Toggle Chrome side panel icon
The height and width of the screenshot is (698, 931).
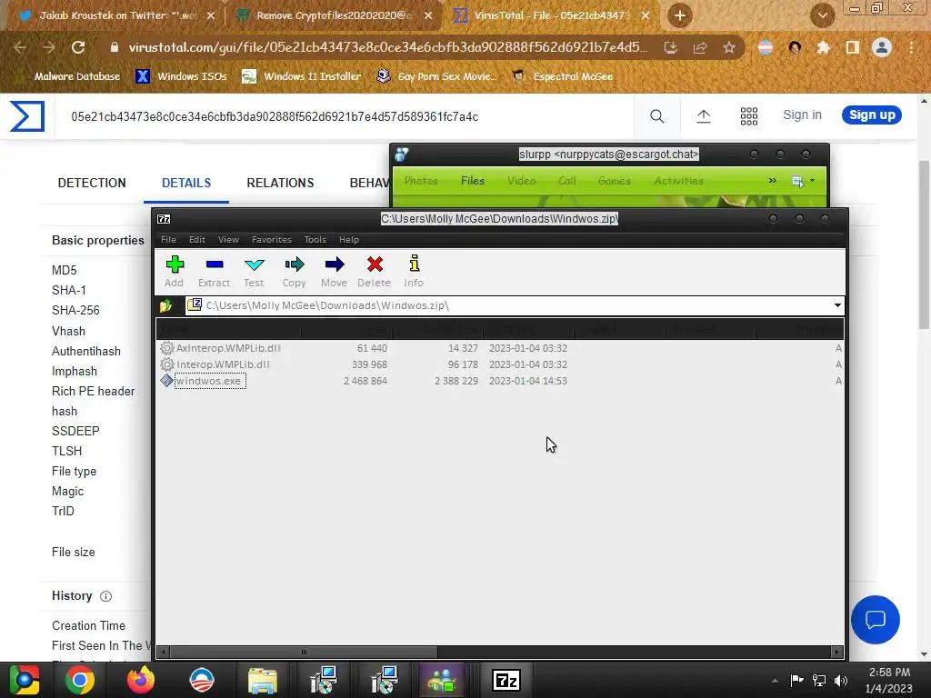tap(852, 47)
